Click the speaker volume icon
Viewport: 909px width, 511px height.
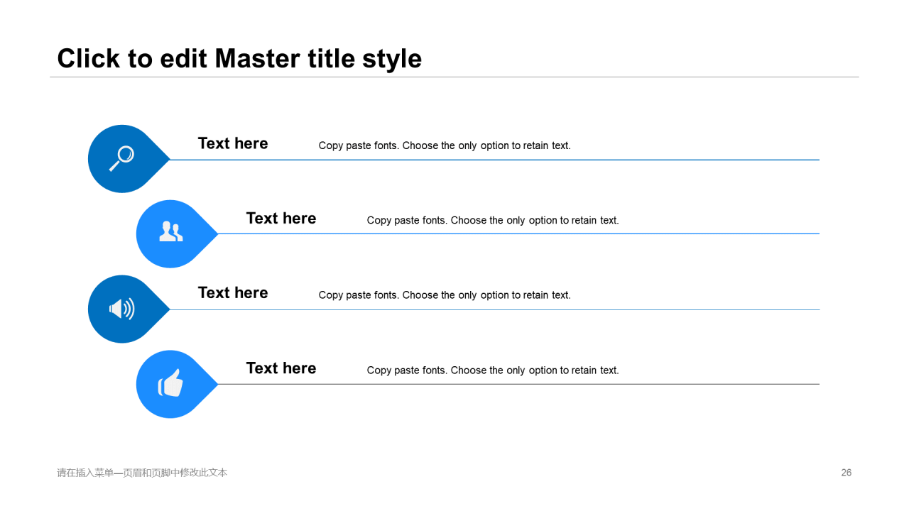click(x=121, y=309)
